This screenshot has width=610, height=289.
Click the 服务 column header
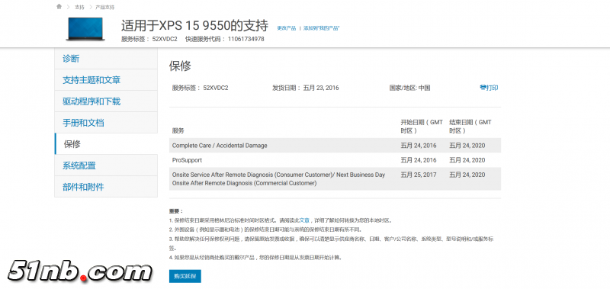click(x=178, y=130)
